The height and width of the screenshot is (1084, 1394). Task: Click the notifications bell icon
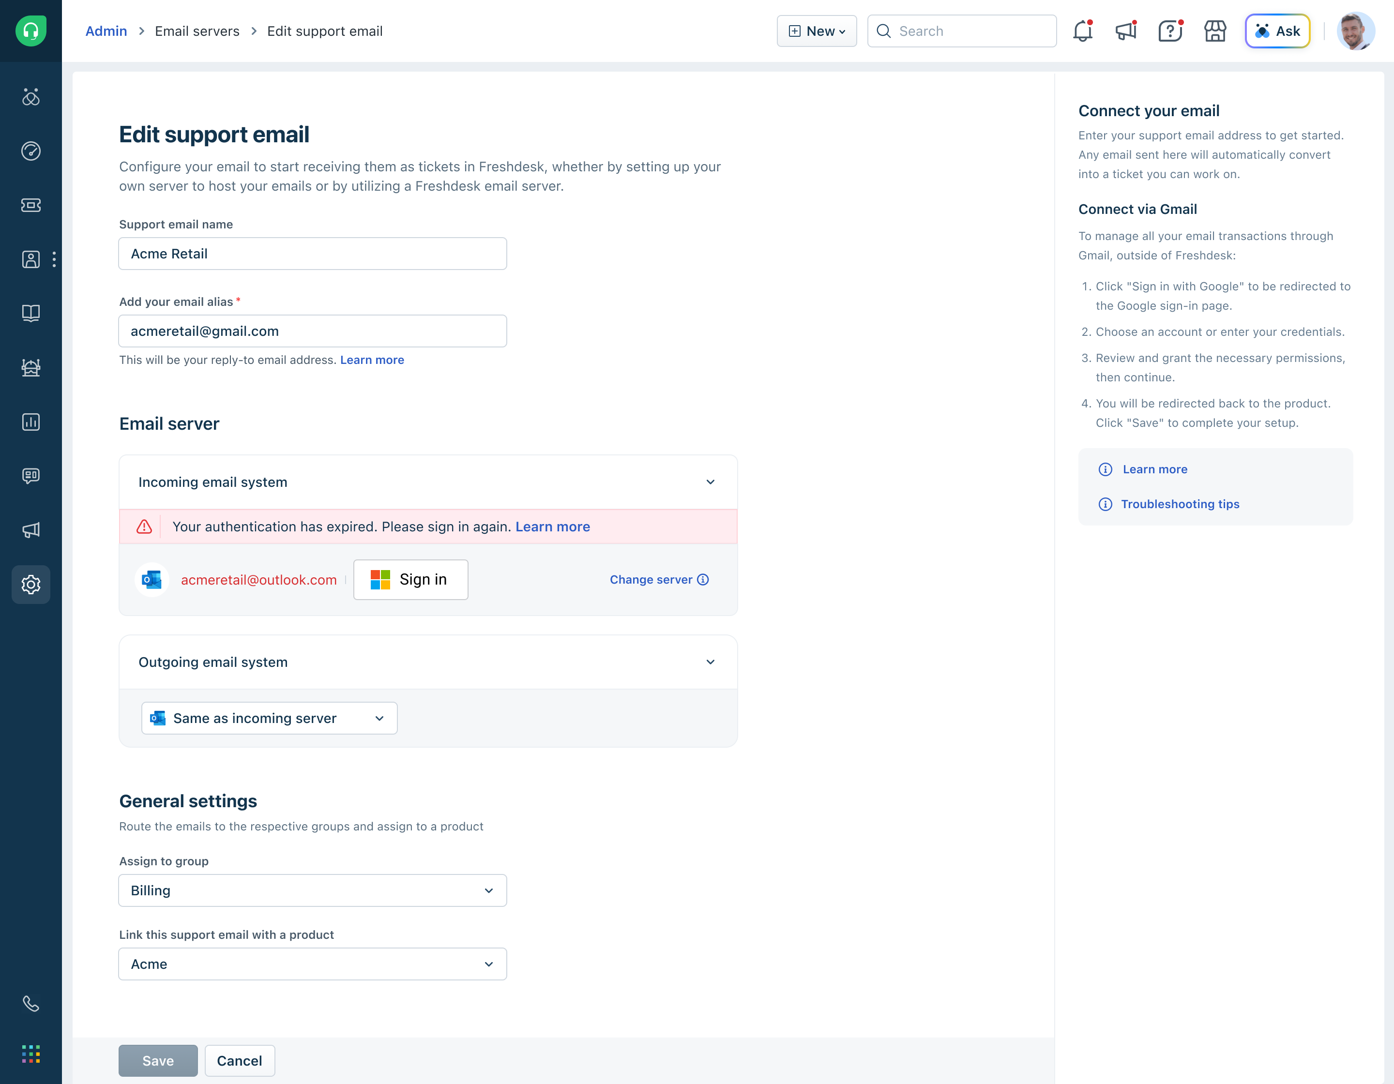pyautogui.click(x=1082, y=30)
